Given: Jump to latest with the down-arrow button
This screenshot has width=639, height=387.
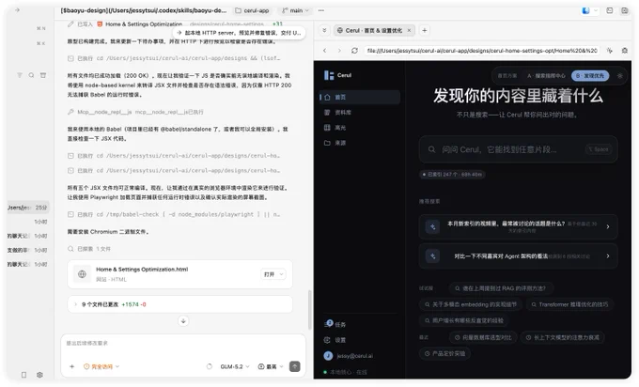Looking at the screenshot, I should coord(183,321).
